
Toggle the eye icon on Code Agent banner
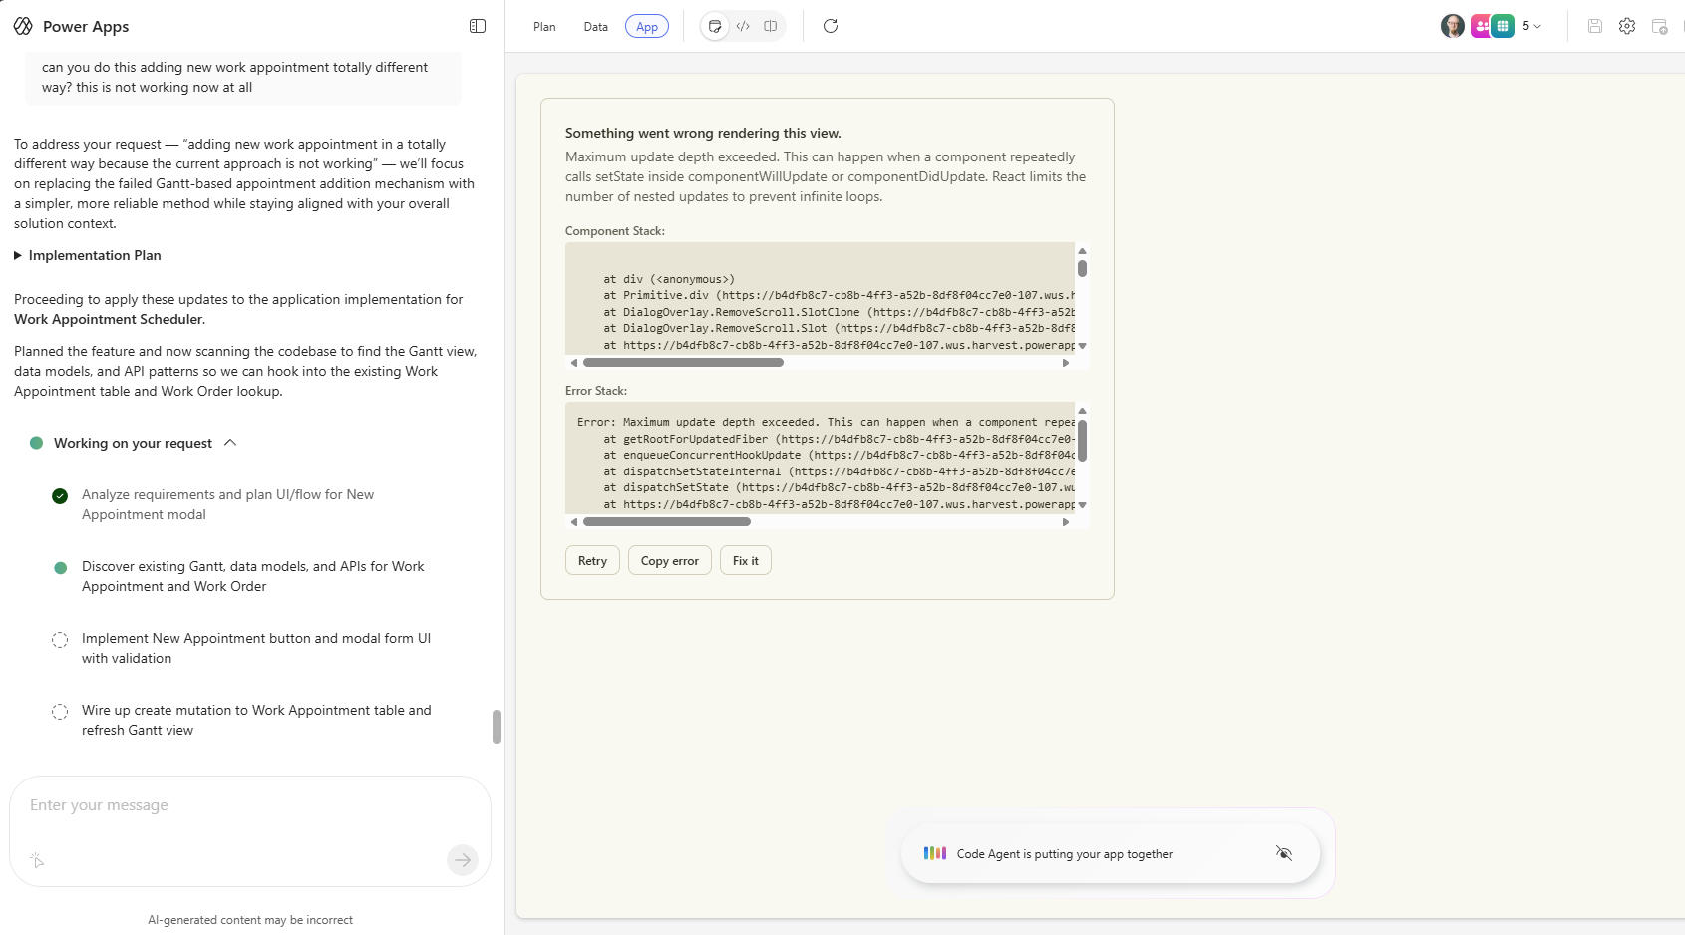1284,853
